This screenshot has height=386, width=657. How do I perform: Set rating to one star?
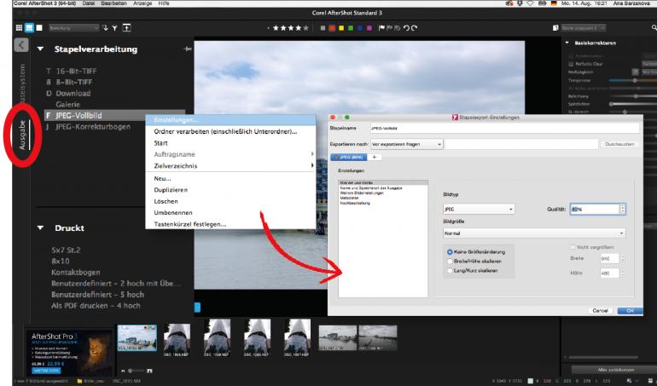276,28
